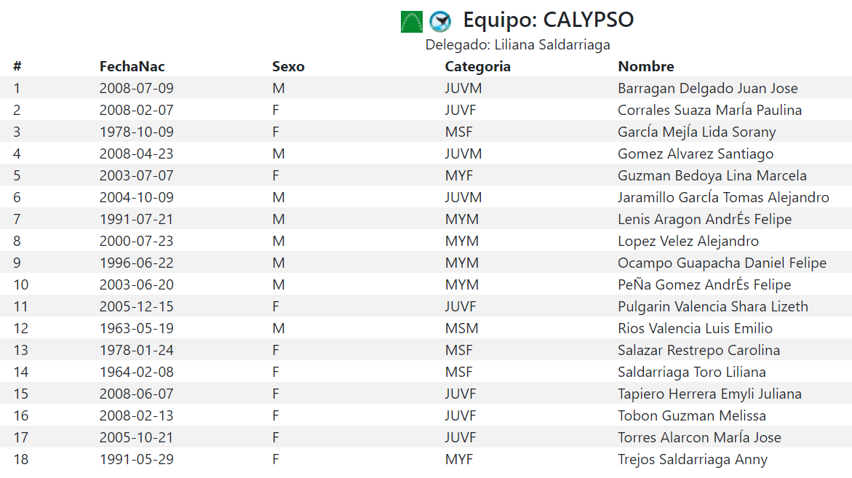Select the name 'Trejos Saldarriaga Anny'
This screenshot has width=852, height=478.
click(x=692, y=460)
